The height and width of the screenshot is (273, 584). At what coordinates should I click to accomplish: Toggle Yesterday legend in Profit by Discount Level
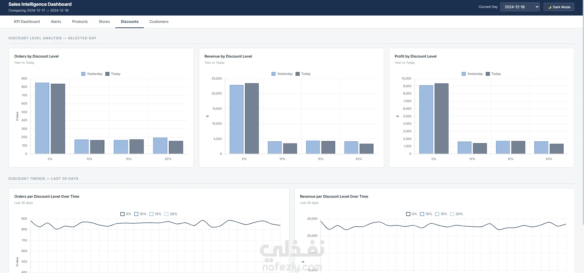(472, 74)
